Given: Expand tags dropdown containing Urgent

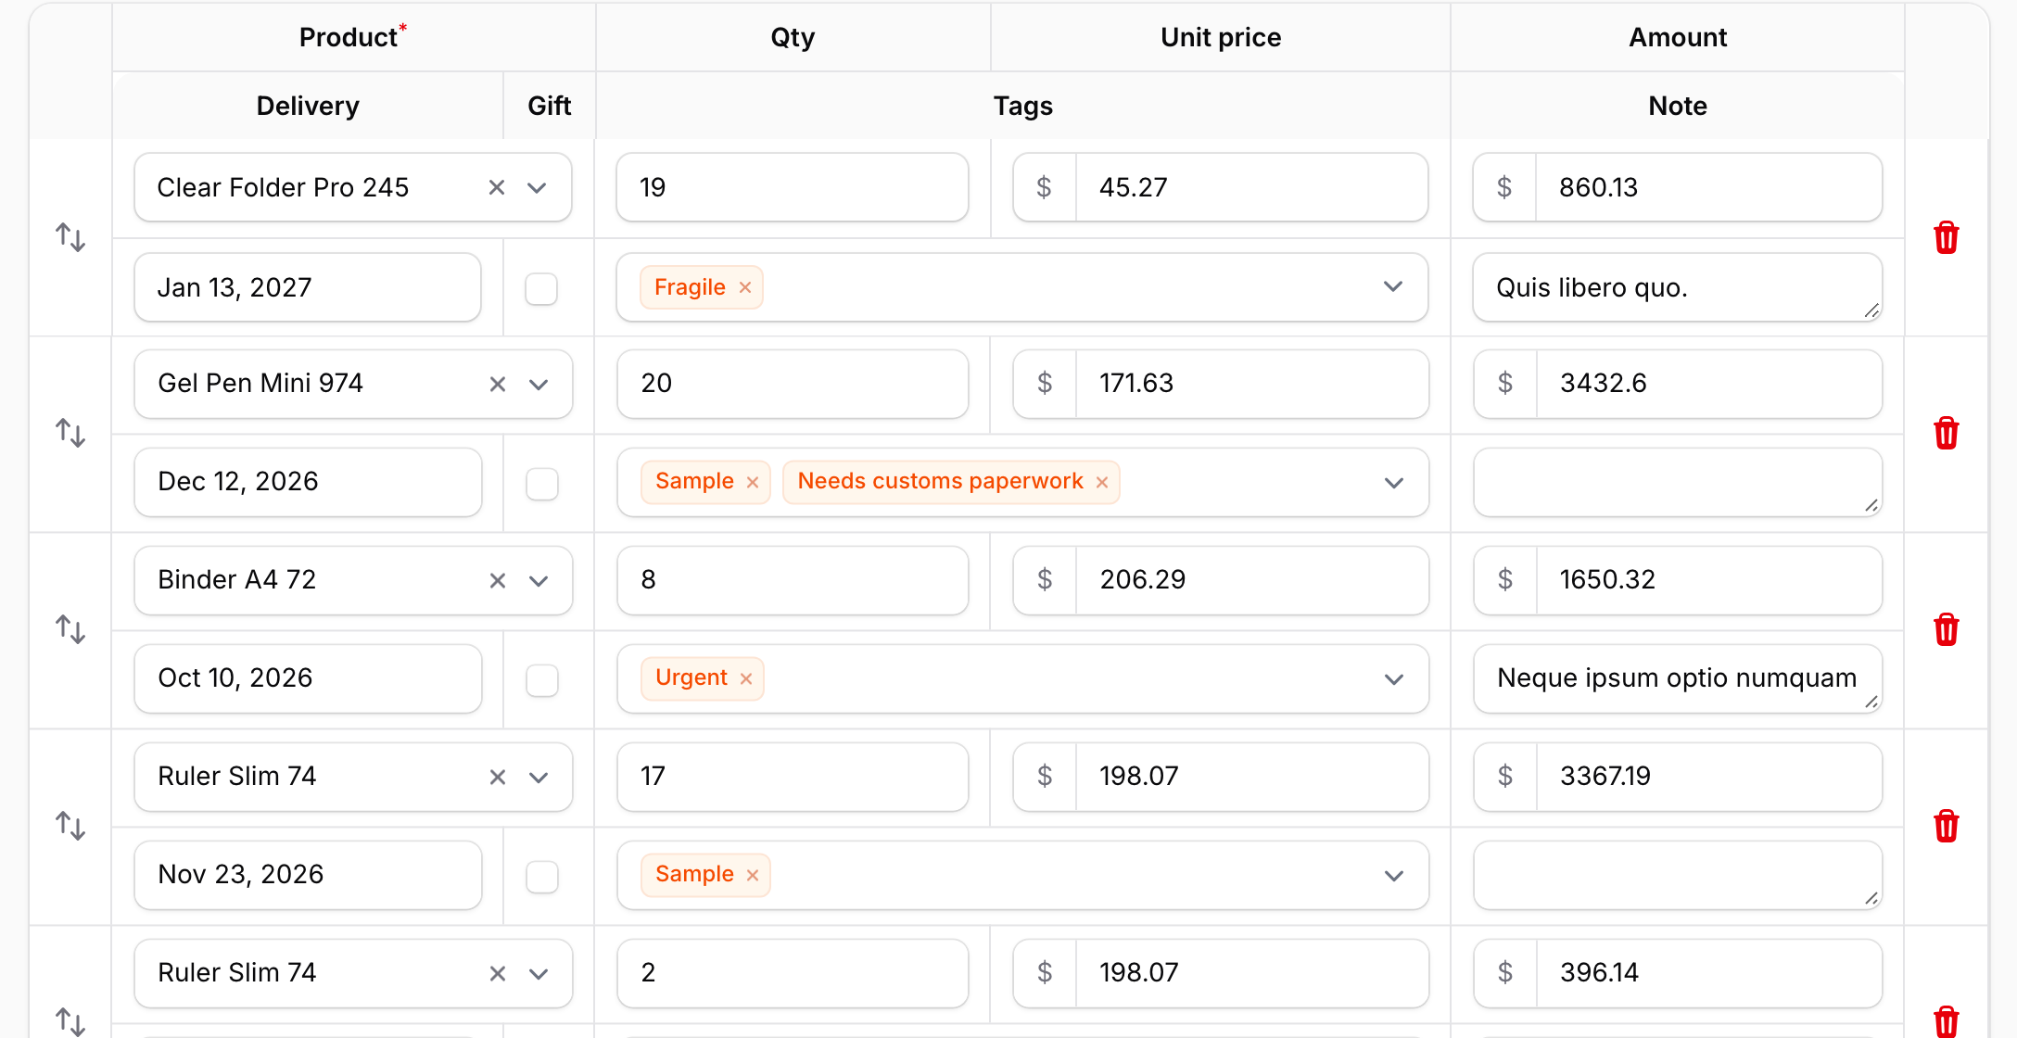Looking at the screenshot, I should (x=1393, y=679).
